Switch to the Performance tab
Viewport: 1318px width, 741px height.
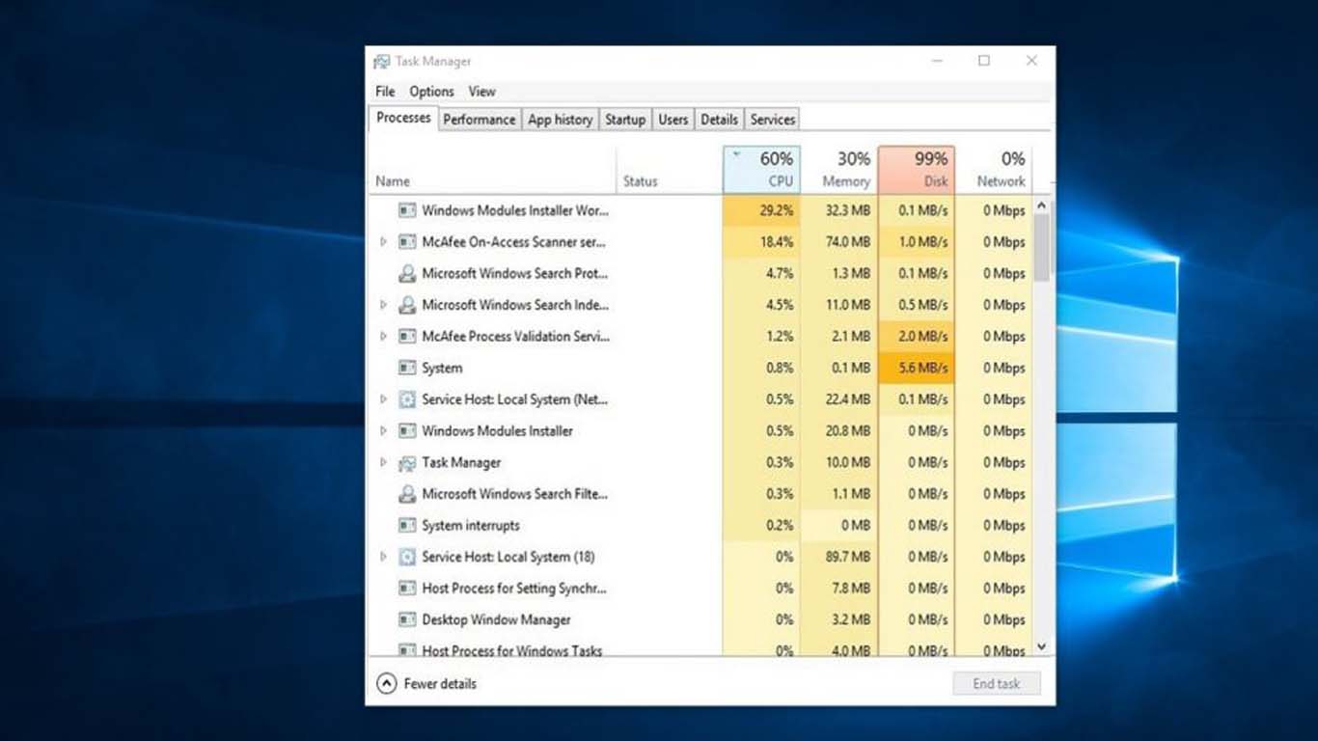(480, 119)
